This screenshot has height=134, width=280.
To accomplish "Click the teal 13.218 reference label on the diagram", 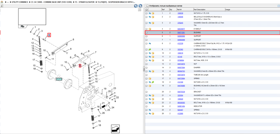I will (x=59, y=79).
